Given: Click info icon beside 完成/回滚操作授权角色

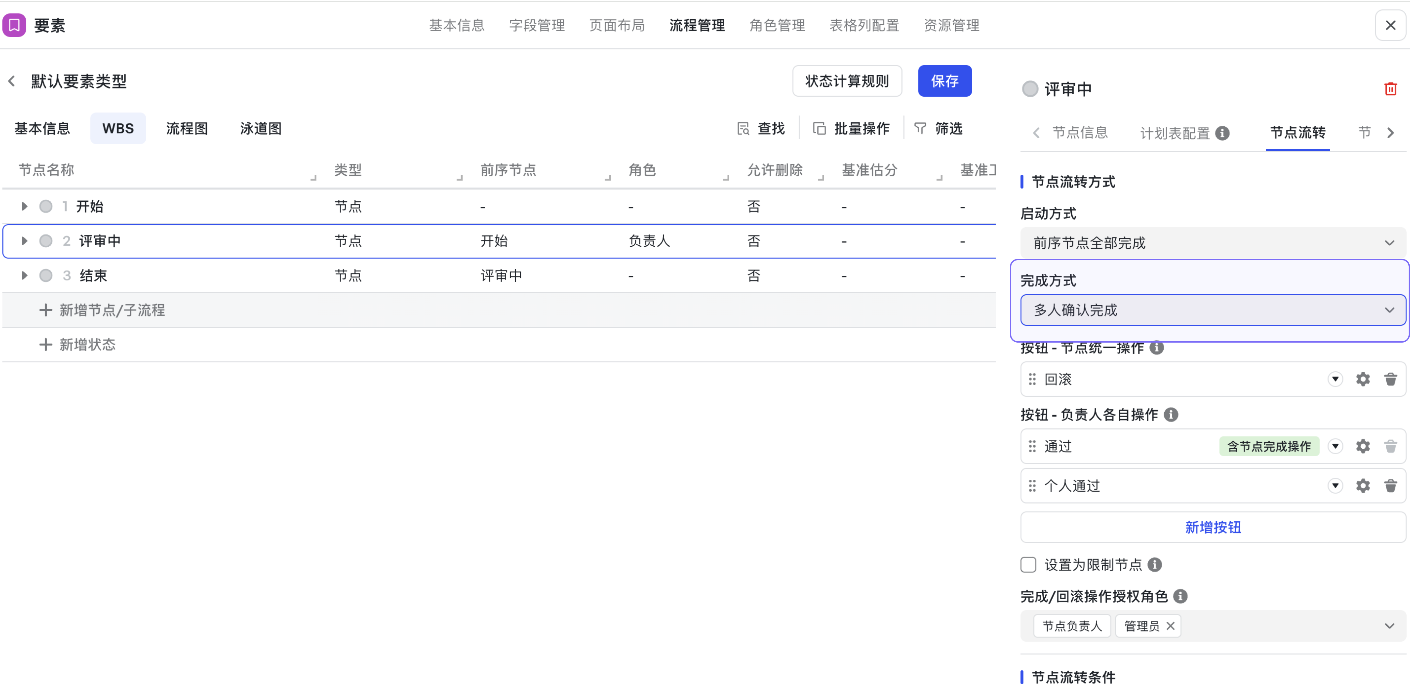Looking at the screenshot, I should (x=1181, y=597).
